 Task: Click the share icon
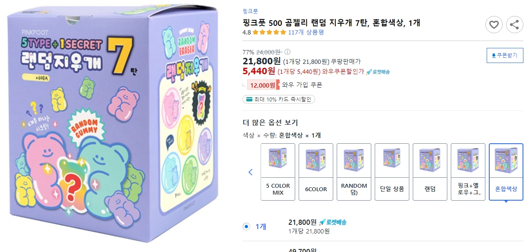pyautogui.click(x=514, y=25)
